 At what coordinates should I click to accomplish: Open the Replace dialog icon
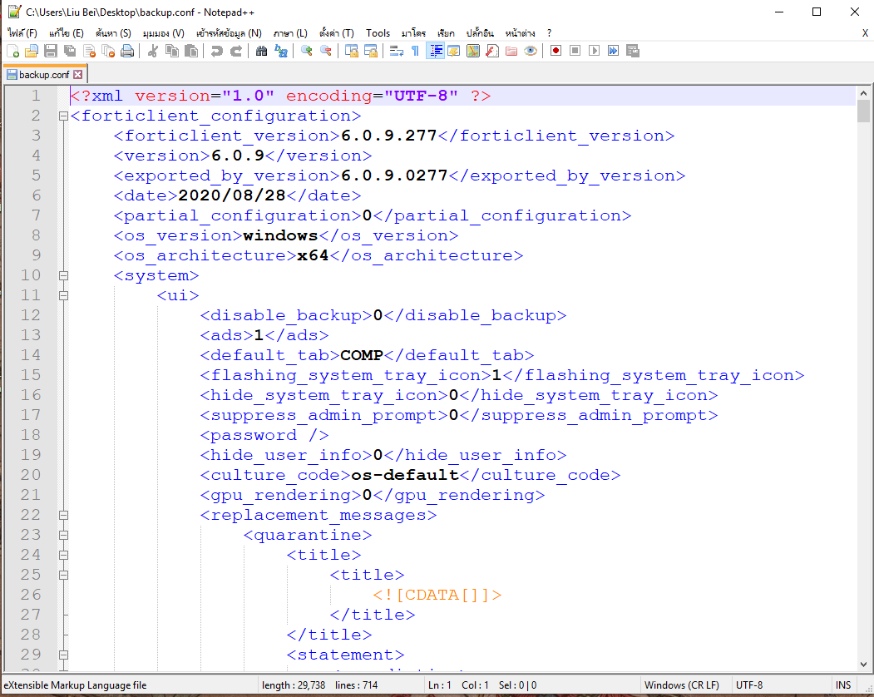click(281, 52)
